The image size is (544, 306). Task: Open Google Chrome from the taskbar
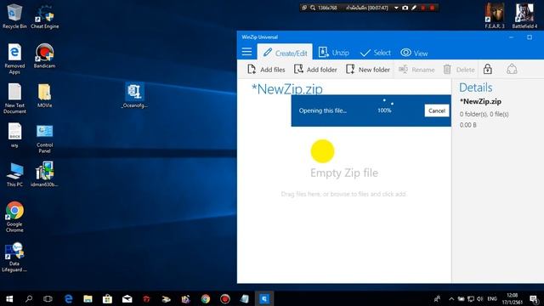coord(206,298)
